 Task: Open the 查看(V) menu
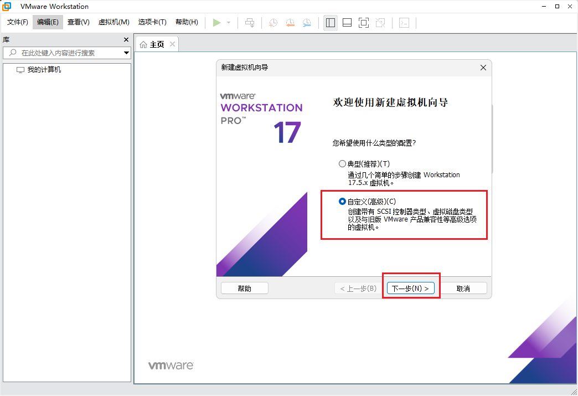(x=78, y=22)
